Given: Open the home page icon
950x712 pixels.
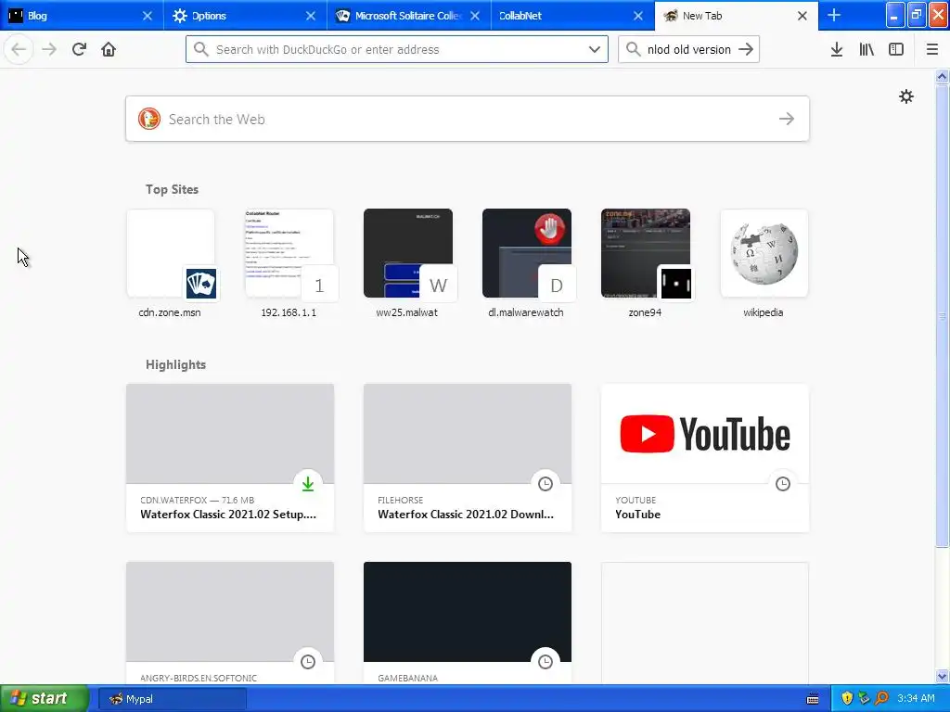Looking at the screenshot, I should coord(109,49).
